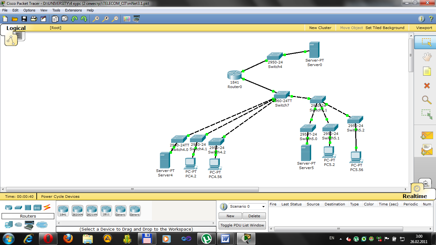Activate the red X Delete tool
The width and height of the screenshot is (436, 245).
[427, 85]
